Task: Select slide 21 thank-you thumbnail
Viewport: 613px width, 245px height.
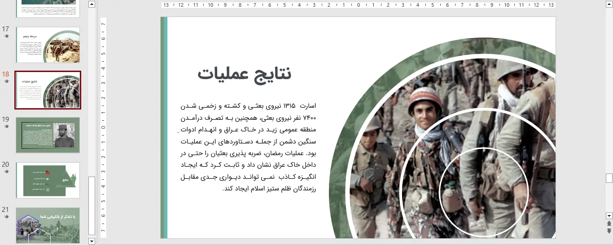Action: (48, 225)
